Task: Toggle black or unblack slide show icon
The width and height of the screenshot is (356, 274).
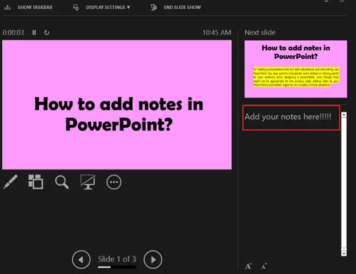Action: pos(88,182)
